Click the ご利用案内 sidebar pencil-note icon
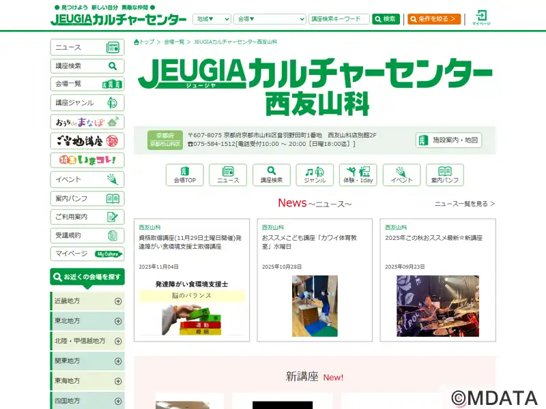This screenshot has width=546, height=409. pyautogui.click(x=113, y=217)
